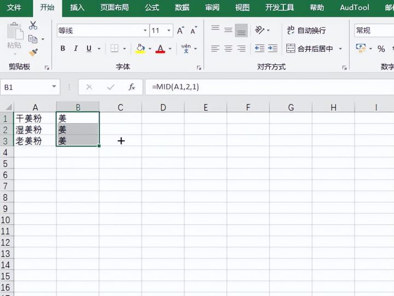The width and height of the screenshot is (394, 296).
Task: Click the Cut scissors icon
Action: pyautogui.click(x=33, y=25)
